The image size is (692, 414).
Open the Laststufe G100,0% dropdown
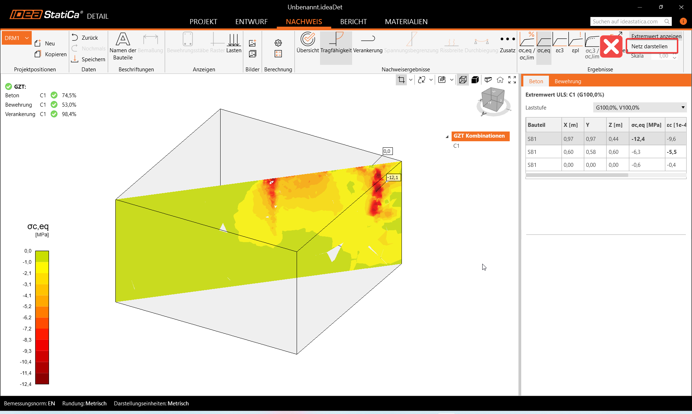click(640, 107)
